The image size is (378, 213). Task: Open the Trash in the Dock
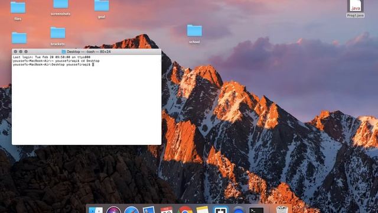pos(282,209)
